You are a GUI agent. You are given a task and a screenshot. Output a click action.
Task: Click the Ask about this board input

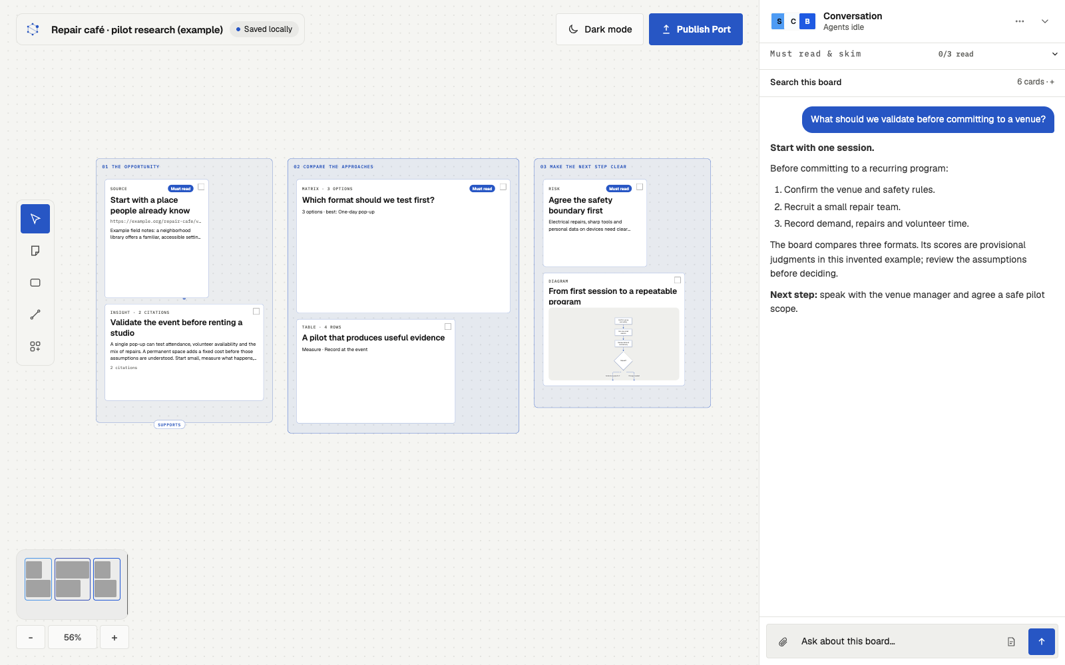click(x=899, y=642)
